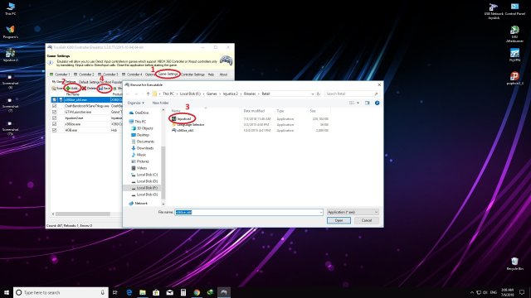Click the Windows Start button
531x298 pixels.
(x=7, y=292)
